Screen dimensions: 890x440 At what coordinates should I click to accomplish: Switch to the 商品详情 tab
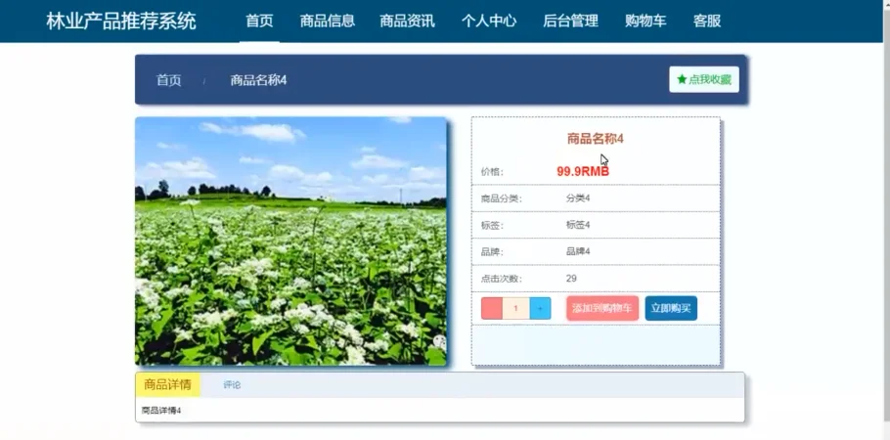pyautogui.click(x=167, y=385)
